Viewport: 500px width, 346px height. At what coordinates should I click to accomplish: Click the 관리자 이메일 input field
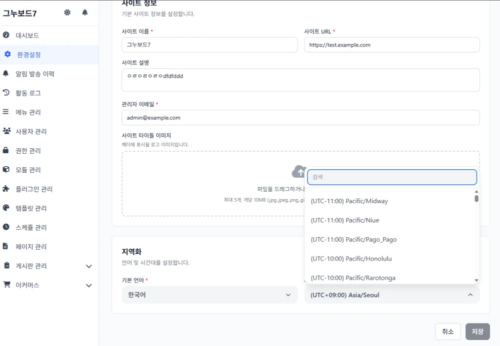click(x=300, y=117)
